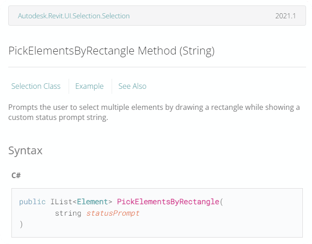Click the PickElementsByRectangle Method (String) page title
The height and width of the screenshot is (244, 312).
click(111, 51)
